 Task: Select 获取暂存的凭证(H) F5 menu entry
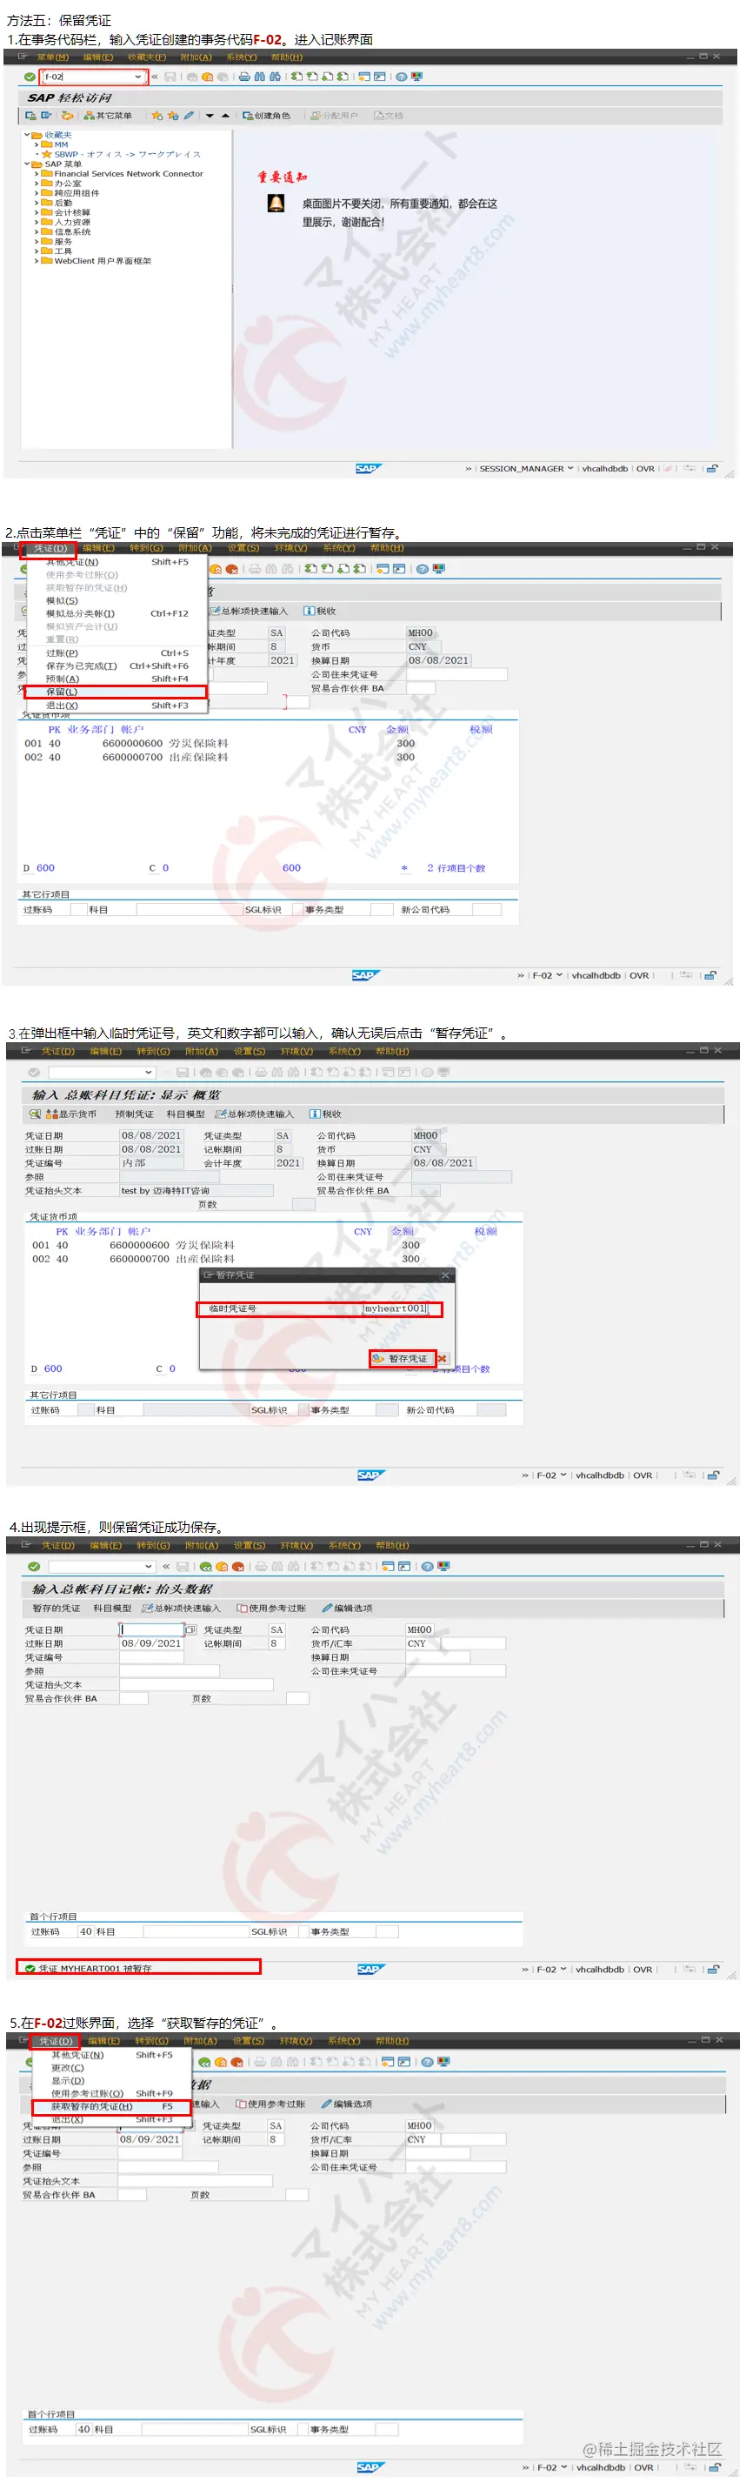click(111, 2106)
